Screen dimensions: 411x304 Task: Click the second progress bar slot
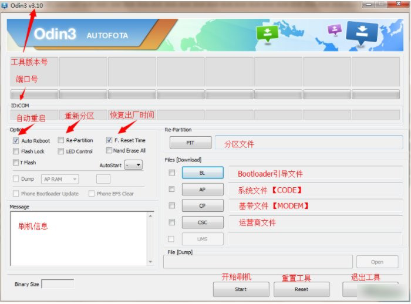click(83, 94)
